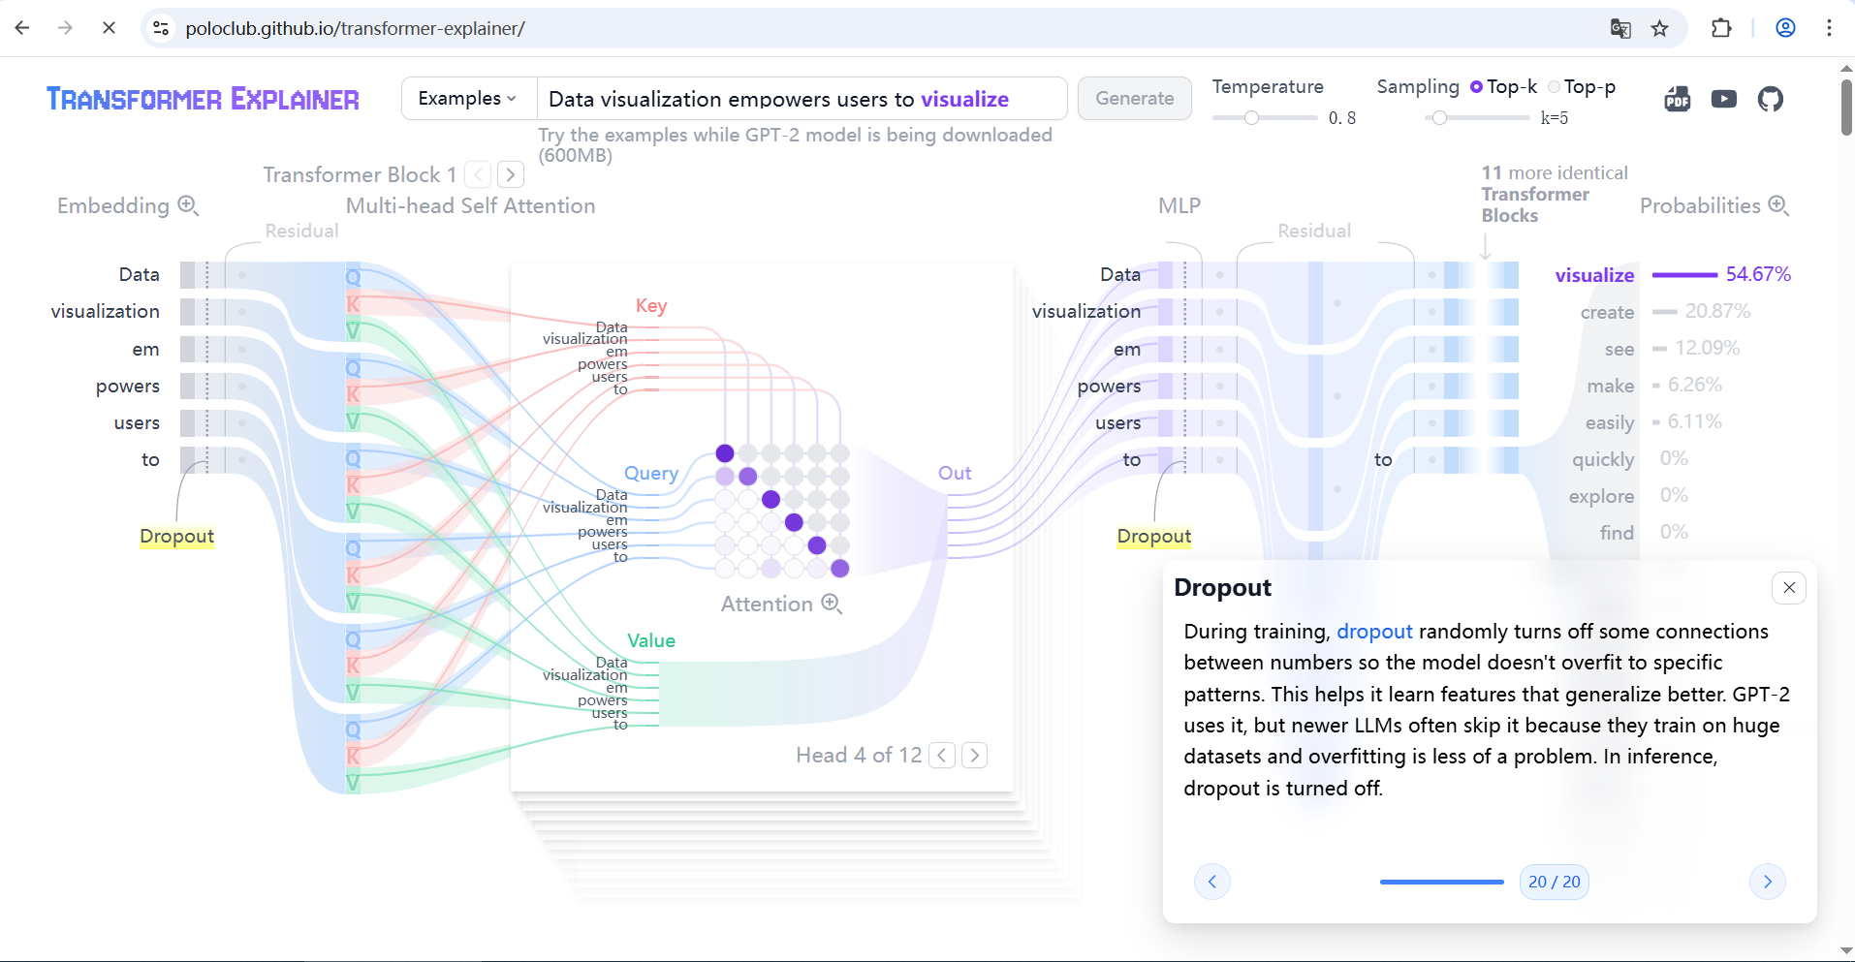Open browser profile icon

(x=1785, y=28)
